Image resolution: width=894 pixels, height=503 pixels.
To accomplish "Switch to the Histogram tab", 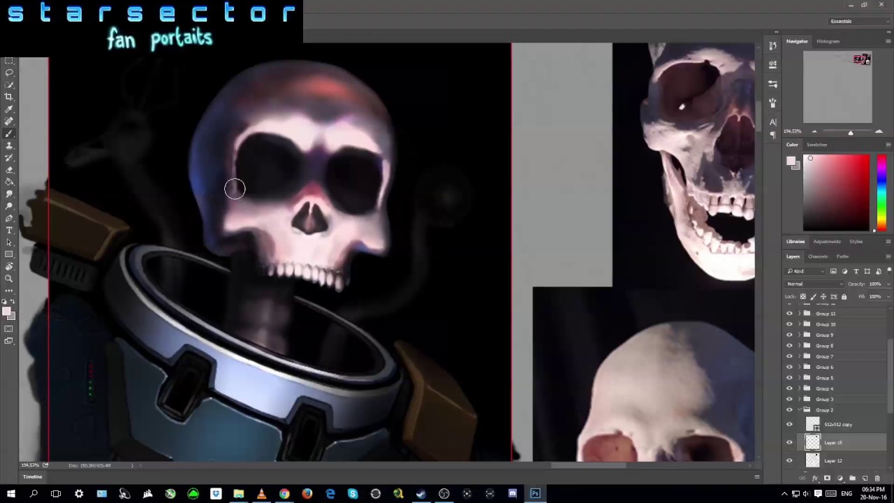I will point(828,41).
